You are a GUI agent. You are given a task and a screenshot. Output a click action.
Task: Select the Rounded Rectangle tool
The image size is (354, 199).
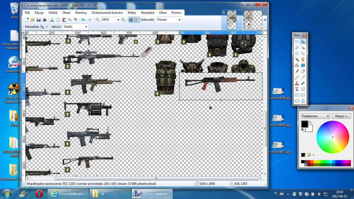point(303,95)
